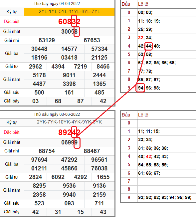Image resolution: width=196 pixels, height=217 pixels.
Task: Select fifth prize number 2444
Action: coord(99,75)
